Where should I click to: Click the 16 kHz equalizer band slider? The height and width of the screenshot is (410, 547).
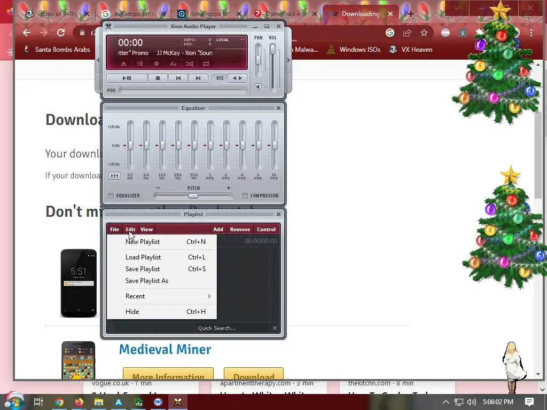[x=275, y=145]
